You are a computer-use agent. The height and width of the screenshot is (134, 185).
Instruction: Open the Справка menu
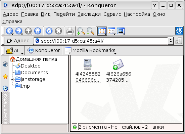(12, 21)
